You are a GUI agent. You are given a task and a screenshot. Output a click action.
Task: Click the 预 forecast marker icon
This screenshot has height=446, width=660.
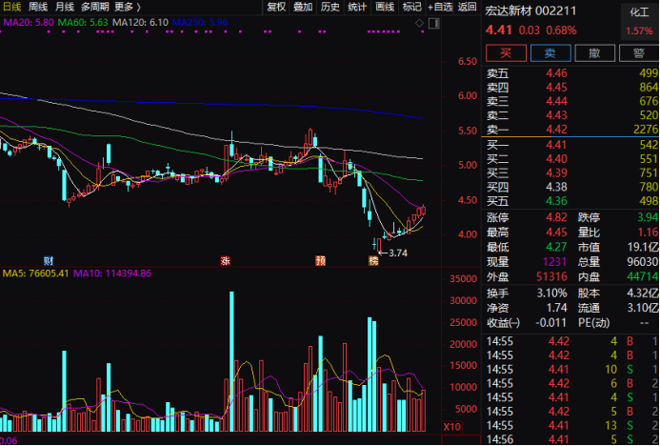click(321, 260)
